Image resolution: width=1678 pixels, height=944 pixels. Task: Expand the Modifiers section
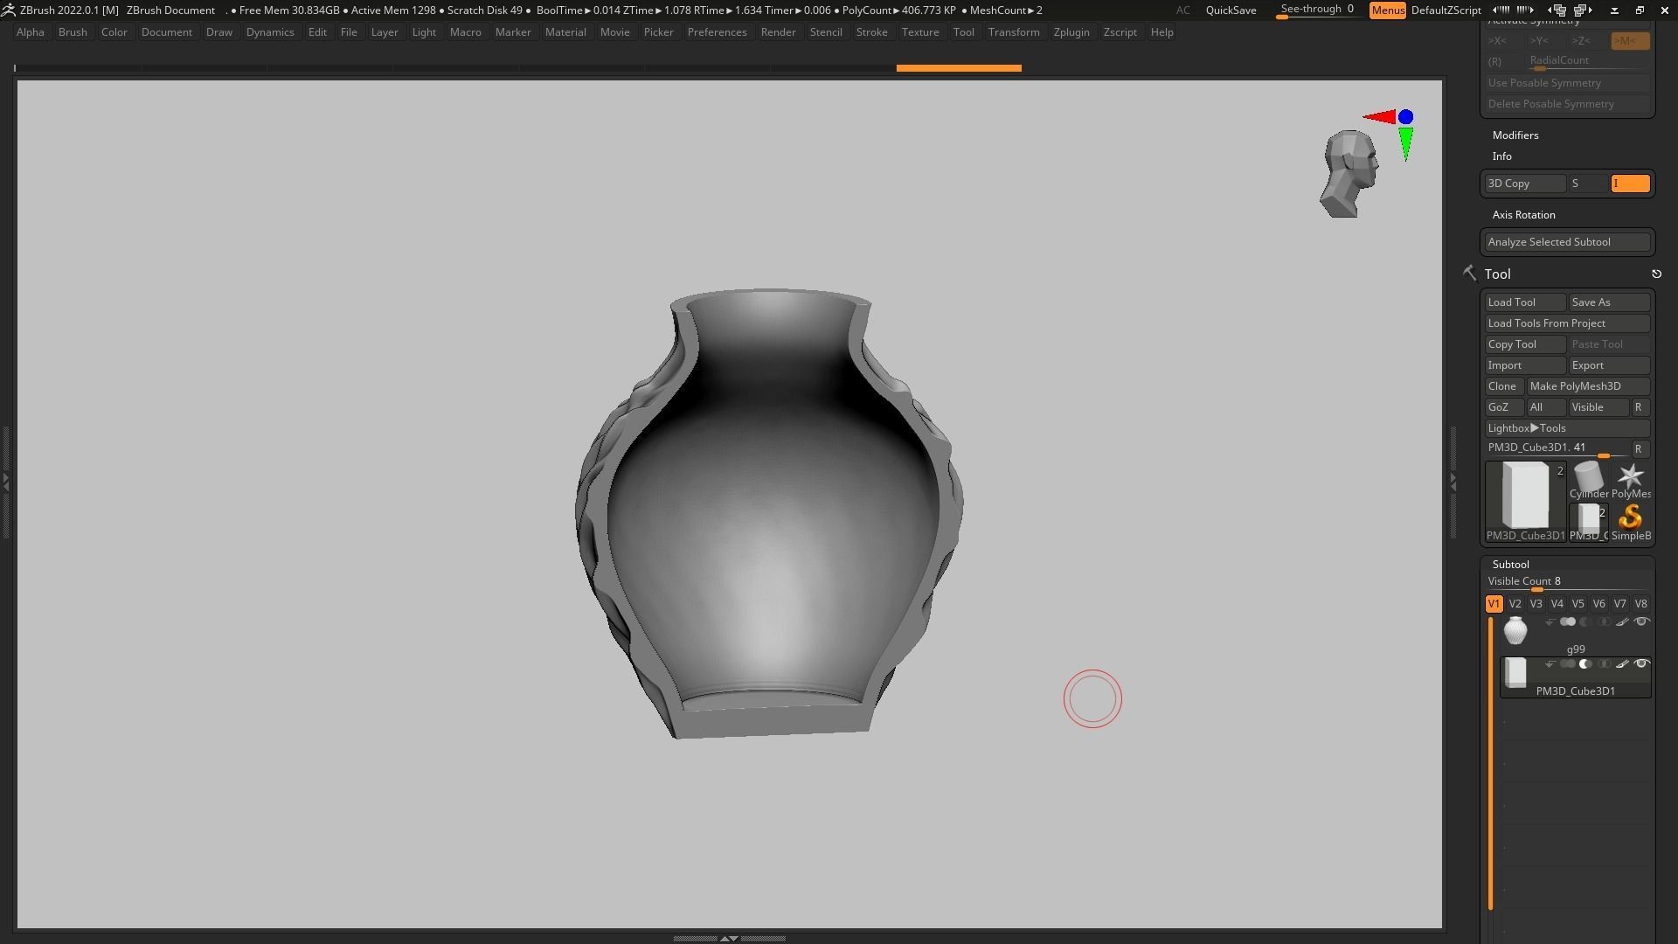tap(1515, 135)
